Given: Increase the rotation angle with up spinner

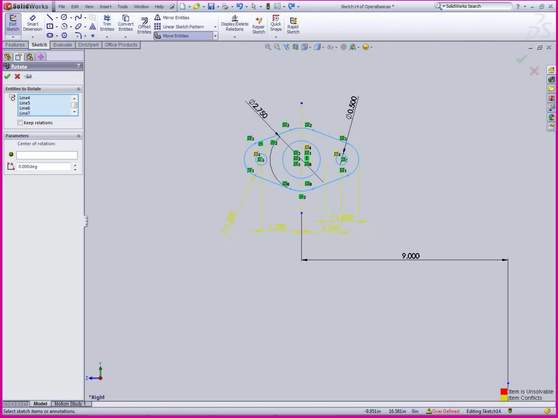Looking at the screenshot, I should [75, 165].
